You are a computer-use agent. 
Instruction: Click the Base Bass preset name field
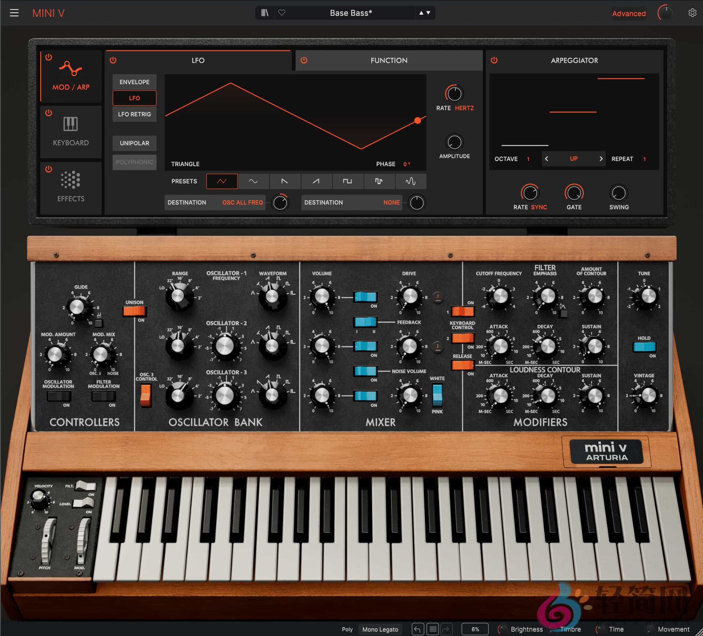point(350,13)
